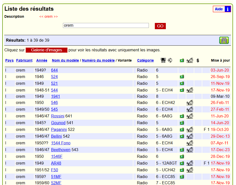Click camera icon in F50 row

(182, 170)
